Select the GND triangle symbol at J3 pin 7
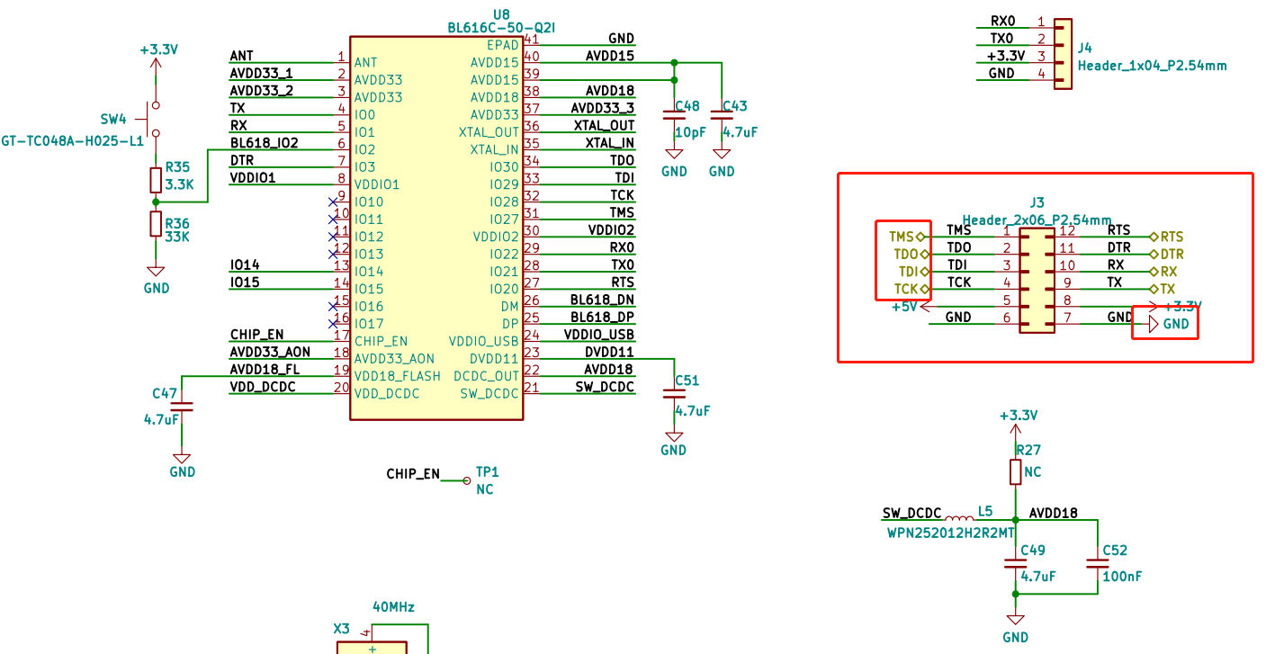The height and width of the screenshot is (654, 1284). 1153,324
